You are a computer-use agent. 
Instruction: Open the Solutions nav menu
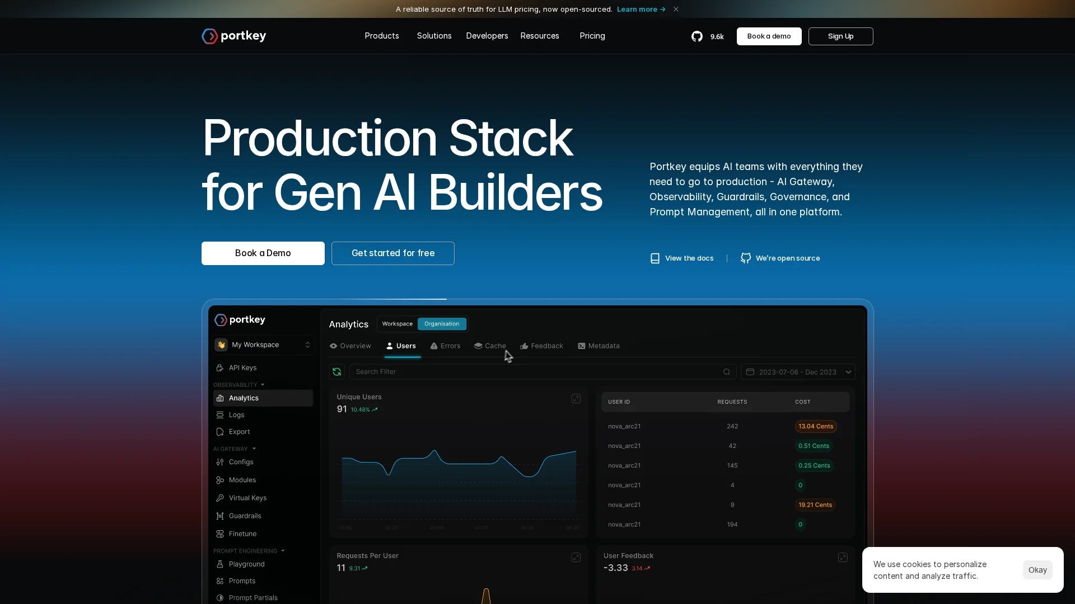(434, 36)
